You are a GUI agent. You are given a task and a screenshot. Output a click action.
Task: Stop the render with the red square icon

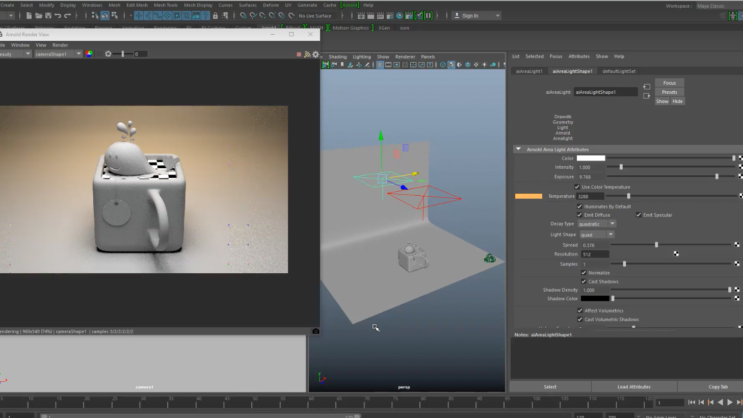coord(299,54)
